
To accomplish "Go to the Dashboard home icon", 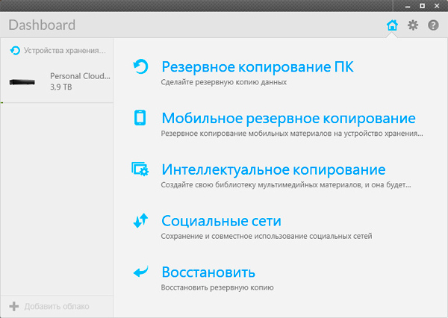I will click(x=392, y=25).
